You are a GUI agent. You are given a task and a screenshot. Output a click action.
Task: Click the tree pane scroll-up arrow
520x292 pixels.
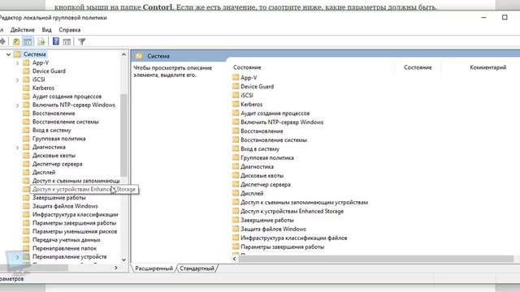123,54
